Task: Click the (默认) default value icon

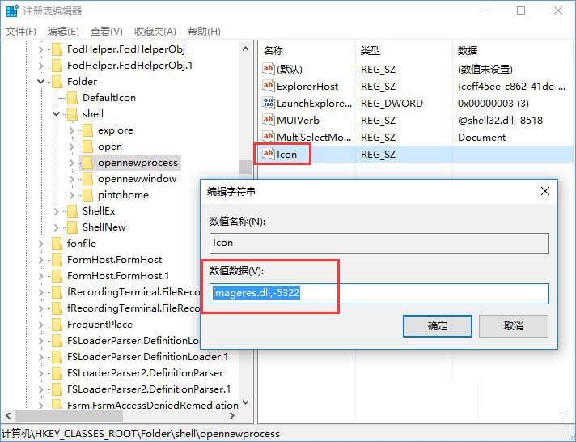Action: [x=269, y=70]
